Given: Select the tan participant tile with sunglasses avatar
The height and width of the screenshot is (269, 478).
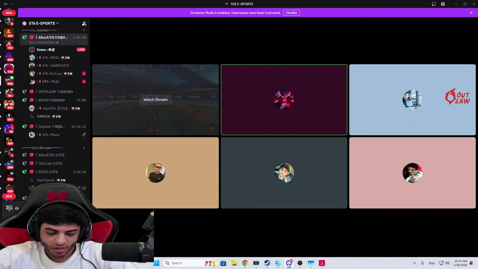Looking at the screenshot, I should point(155,173).
